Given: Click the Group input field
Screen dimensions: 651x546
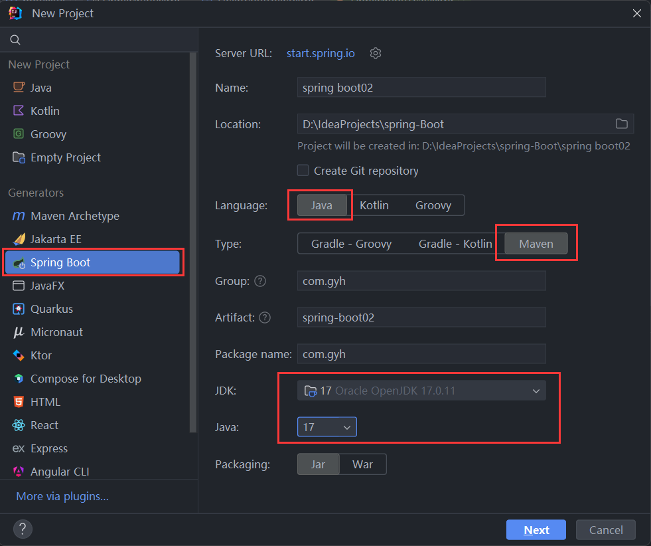Looking at the screenshot, I should [x=421, y=281].
